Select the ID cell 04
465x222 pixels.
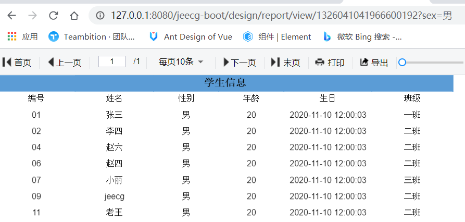[36, 147]
